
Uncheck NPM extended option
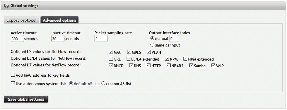click(x=185, y=59)
